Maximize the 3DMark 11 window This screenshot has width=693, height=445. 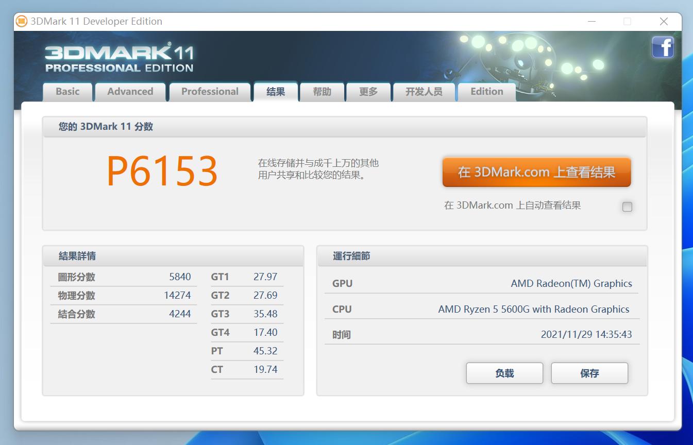[x=627, y=21]
